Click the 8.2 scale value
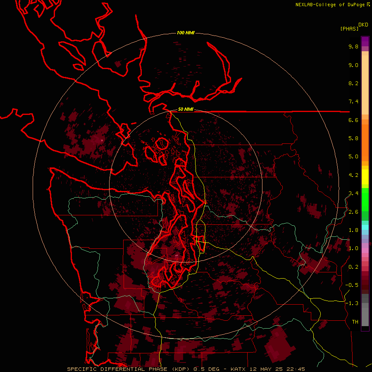 point(353,83)
